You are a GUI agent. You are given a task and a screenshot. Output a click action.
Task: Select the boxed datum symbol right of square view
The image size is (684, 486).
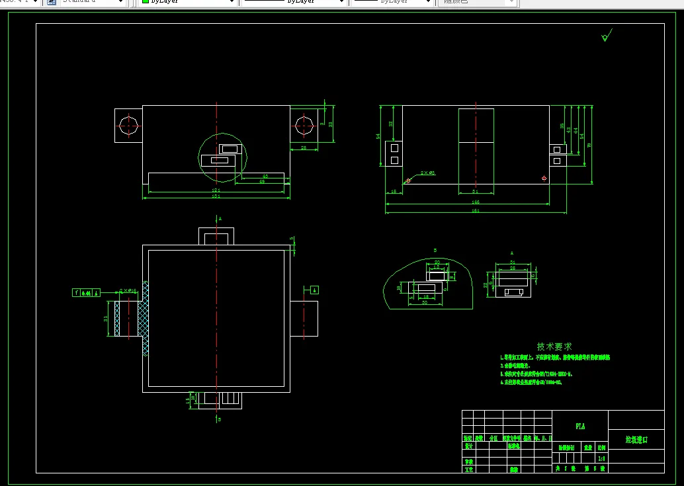pos(314,290)
